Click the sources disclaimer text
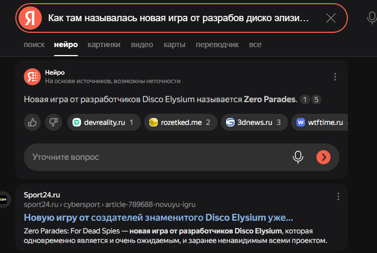The height and width of the screenshot is (253, 377). coord(113,81)
